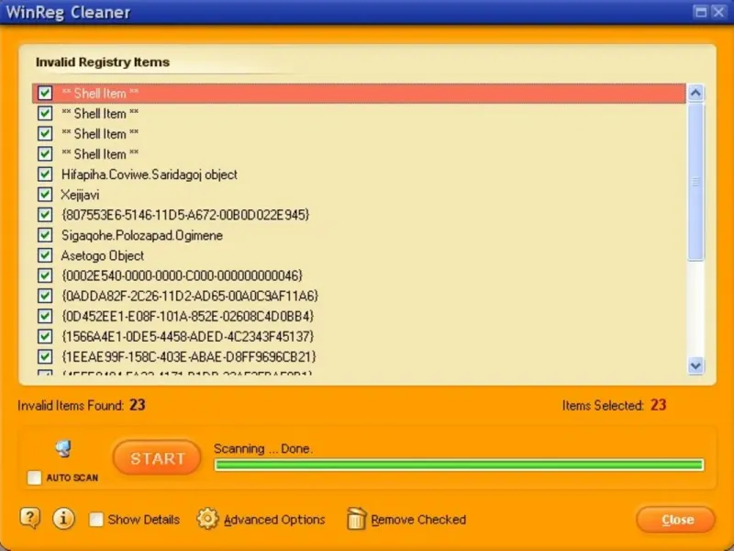Uncheck the {0ADDA82F-2C26 item checkbox

pyautogui.click(x=45, y=296)
